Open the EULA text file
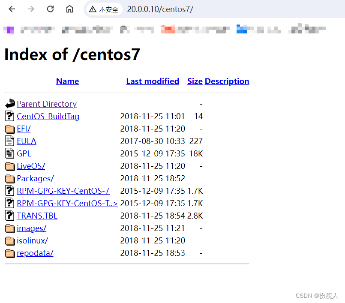This screenshot has width=345, height=303. pyautogui.click(x=27, y=141)
